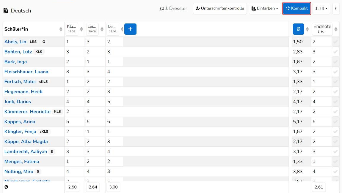The width and height of the screenshot is (342, 193).
Task: Click the blue average Ø column button
Action: 298,29
